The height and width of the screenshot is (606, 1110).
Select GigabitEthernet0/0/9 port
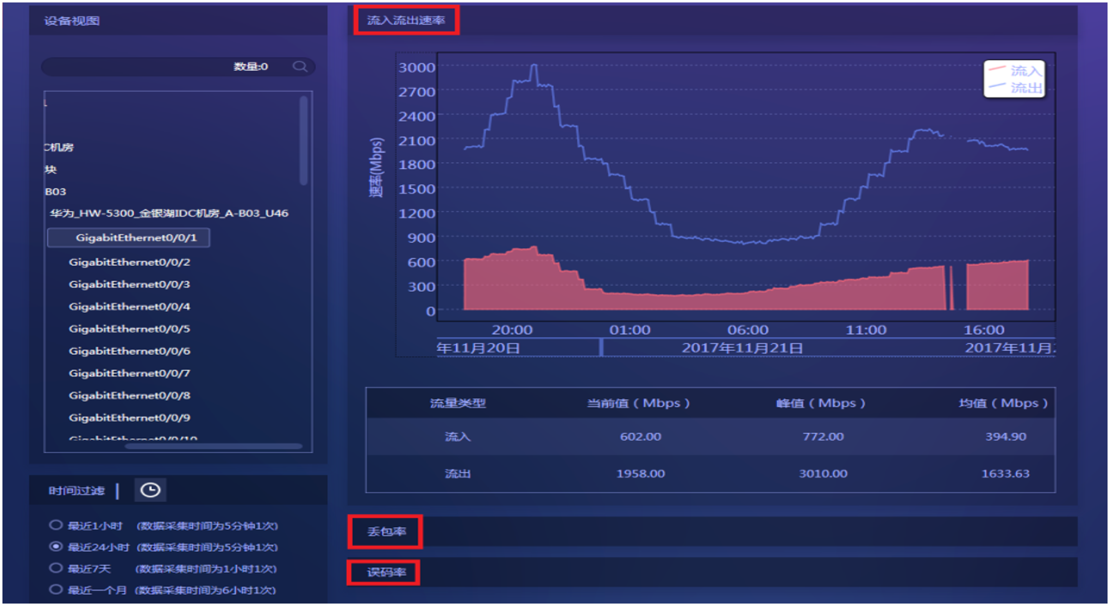coord(129,417)
